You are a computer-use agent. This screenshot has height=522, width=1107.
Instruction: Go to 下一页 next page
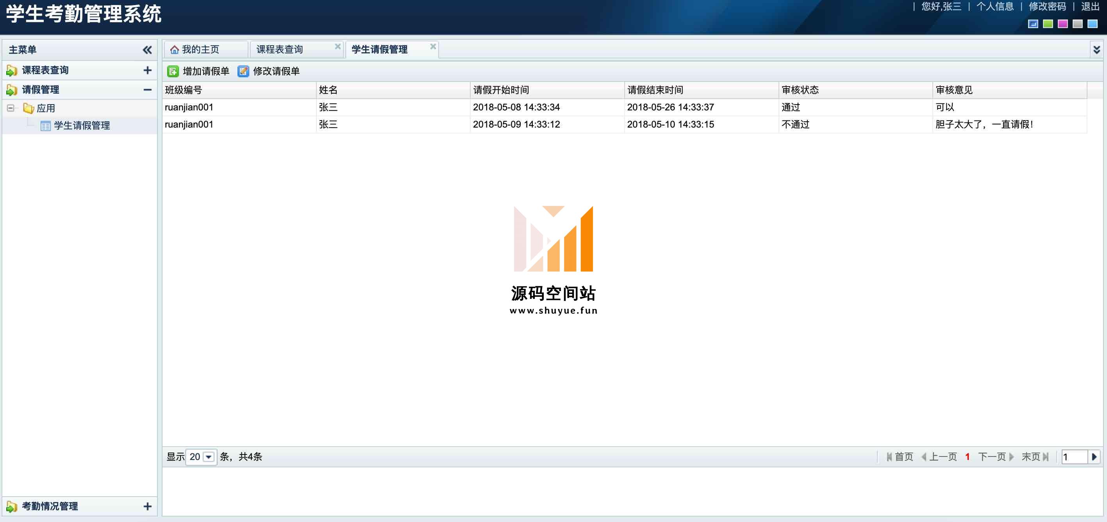pyautogui.click(x=996, y=457)
